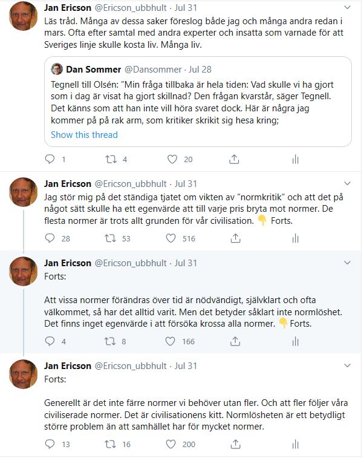
Task: Show this thread link in quoted tweet
Action: [x=84, y=135]
